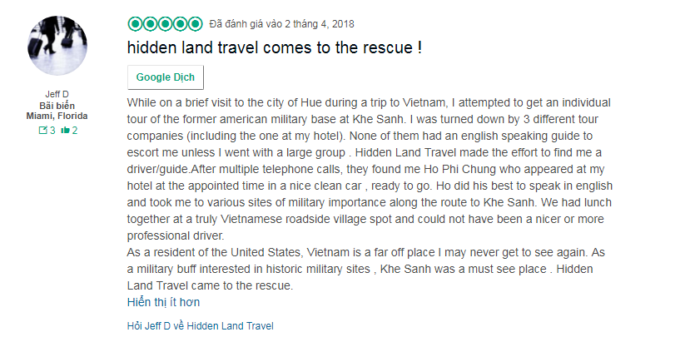Select the second green rating bubble
Image resolution: width=690 pixels, height=337 pixels.
[150, 24]
